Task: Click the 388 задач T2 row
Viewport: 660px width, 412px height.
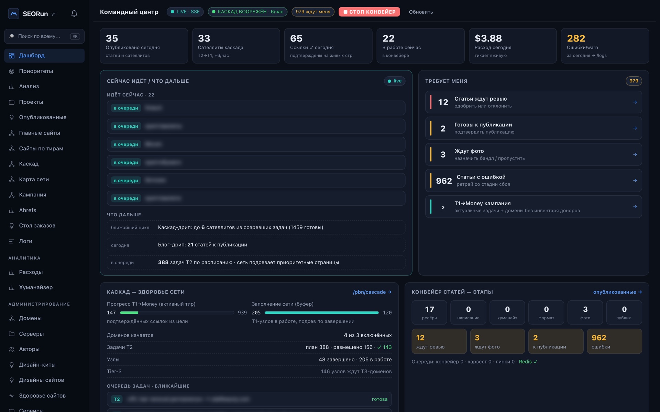Action: tap(256, 262)
